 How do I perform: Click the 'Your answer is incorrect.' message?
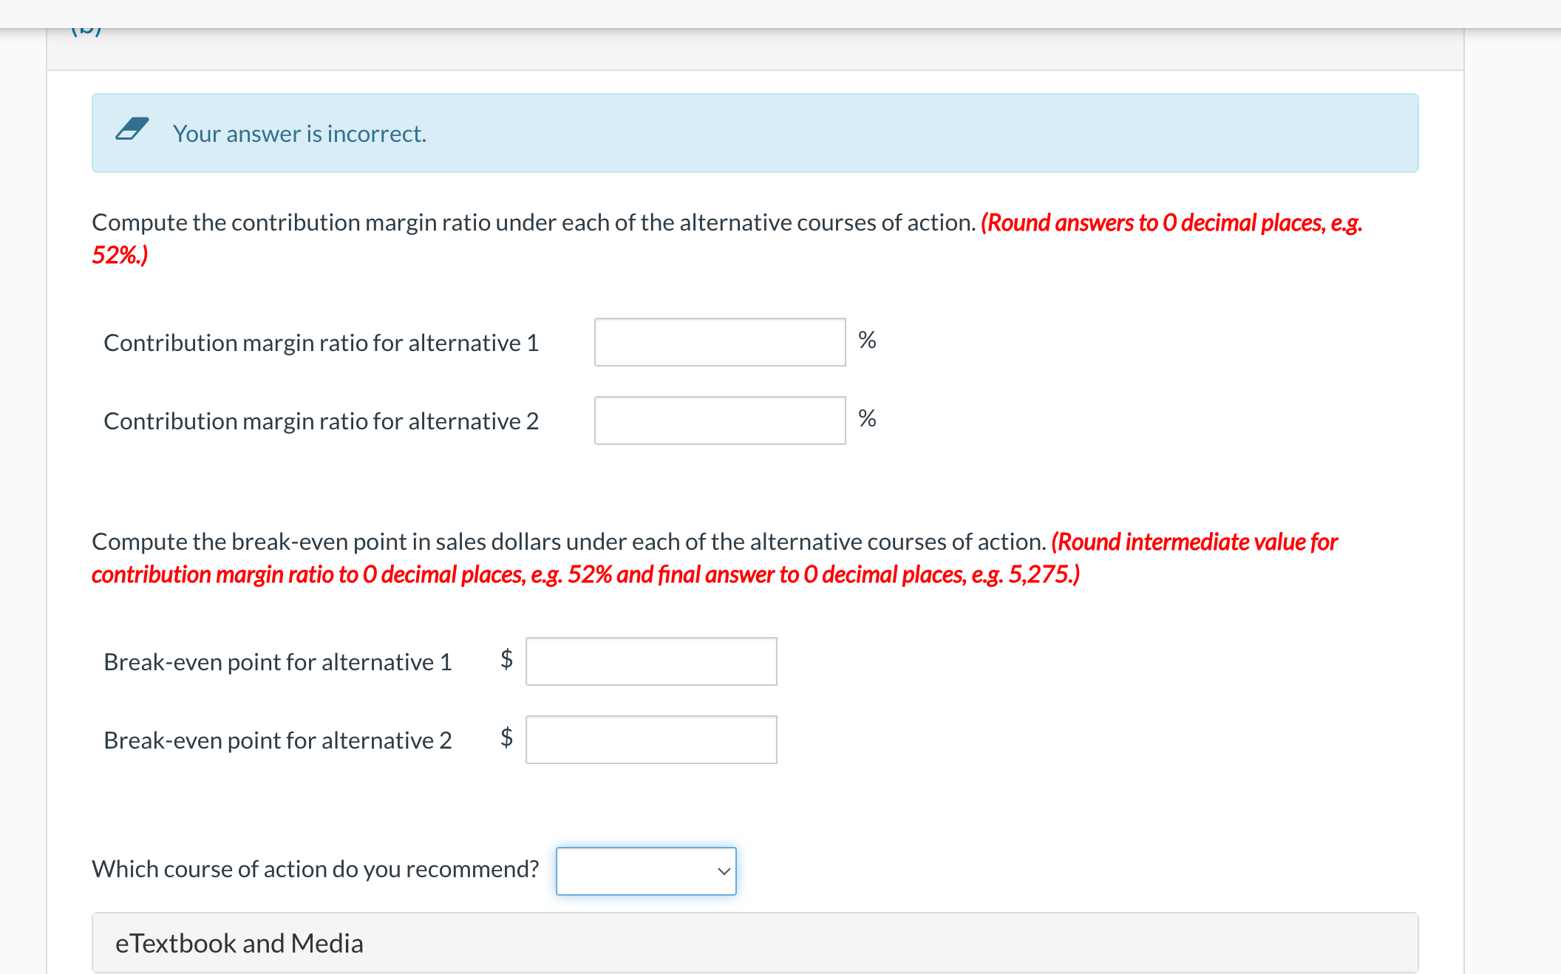[299, 134]
